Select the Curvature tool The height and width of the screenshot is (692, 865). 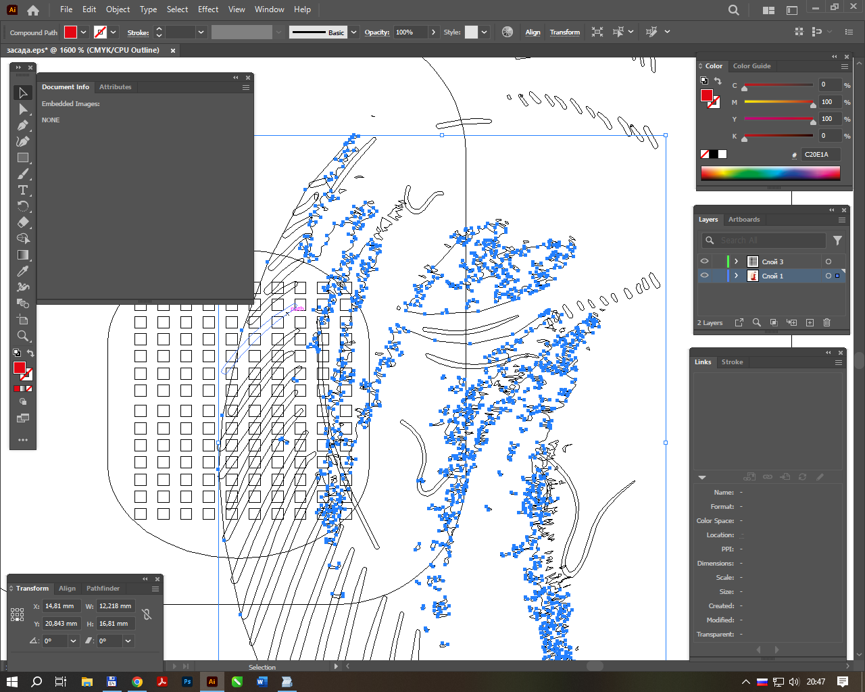pos(23,141)
